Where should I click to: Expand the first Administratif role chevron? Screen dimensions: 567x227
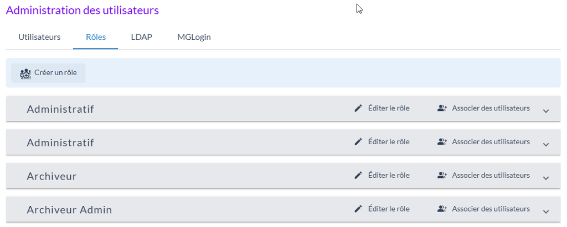coord(546,110)
